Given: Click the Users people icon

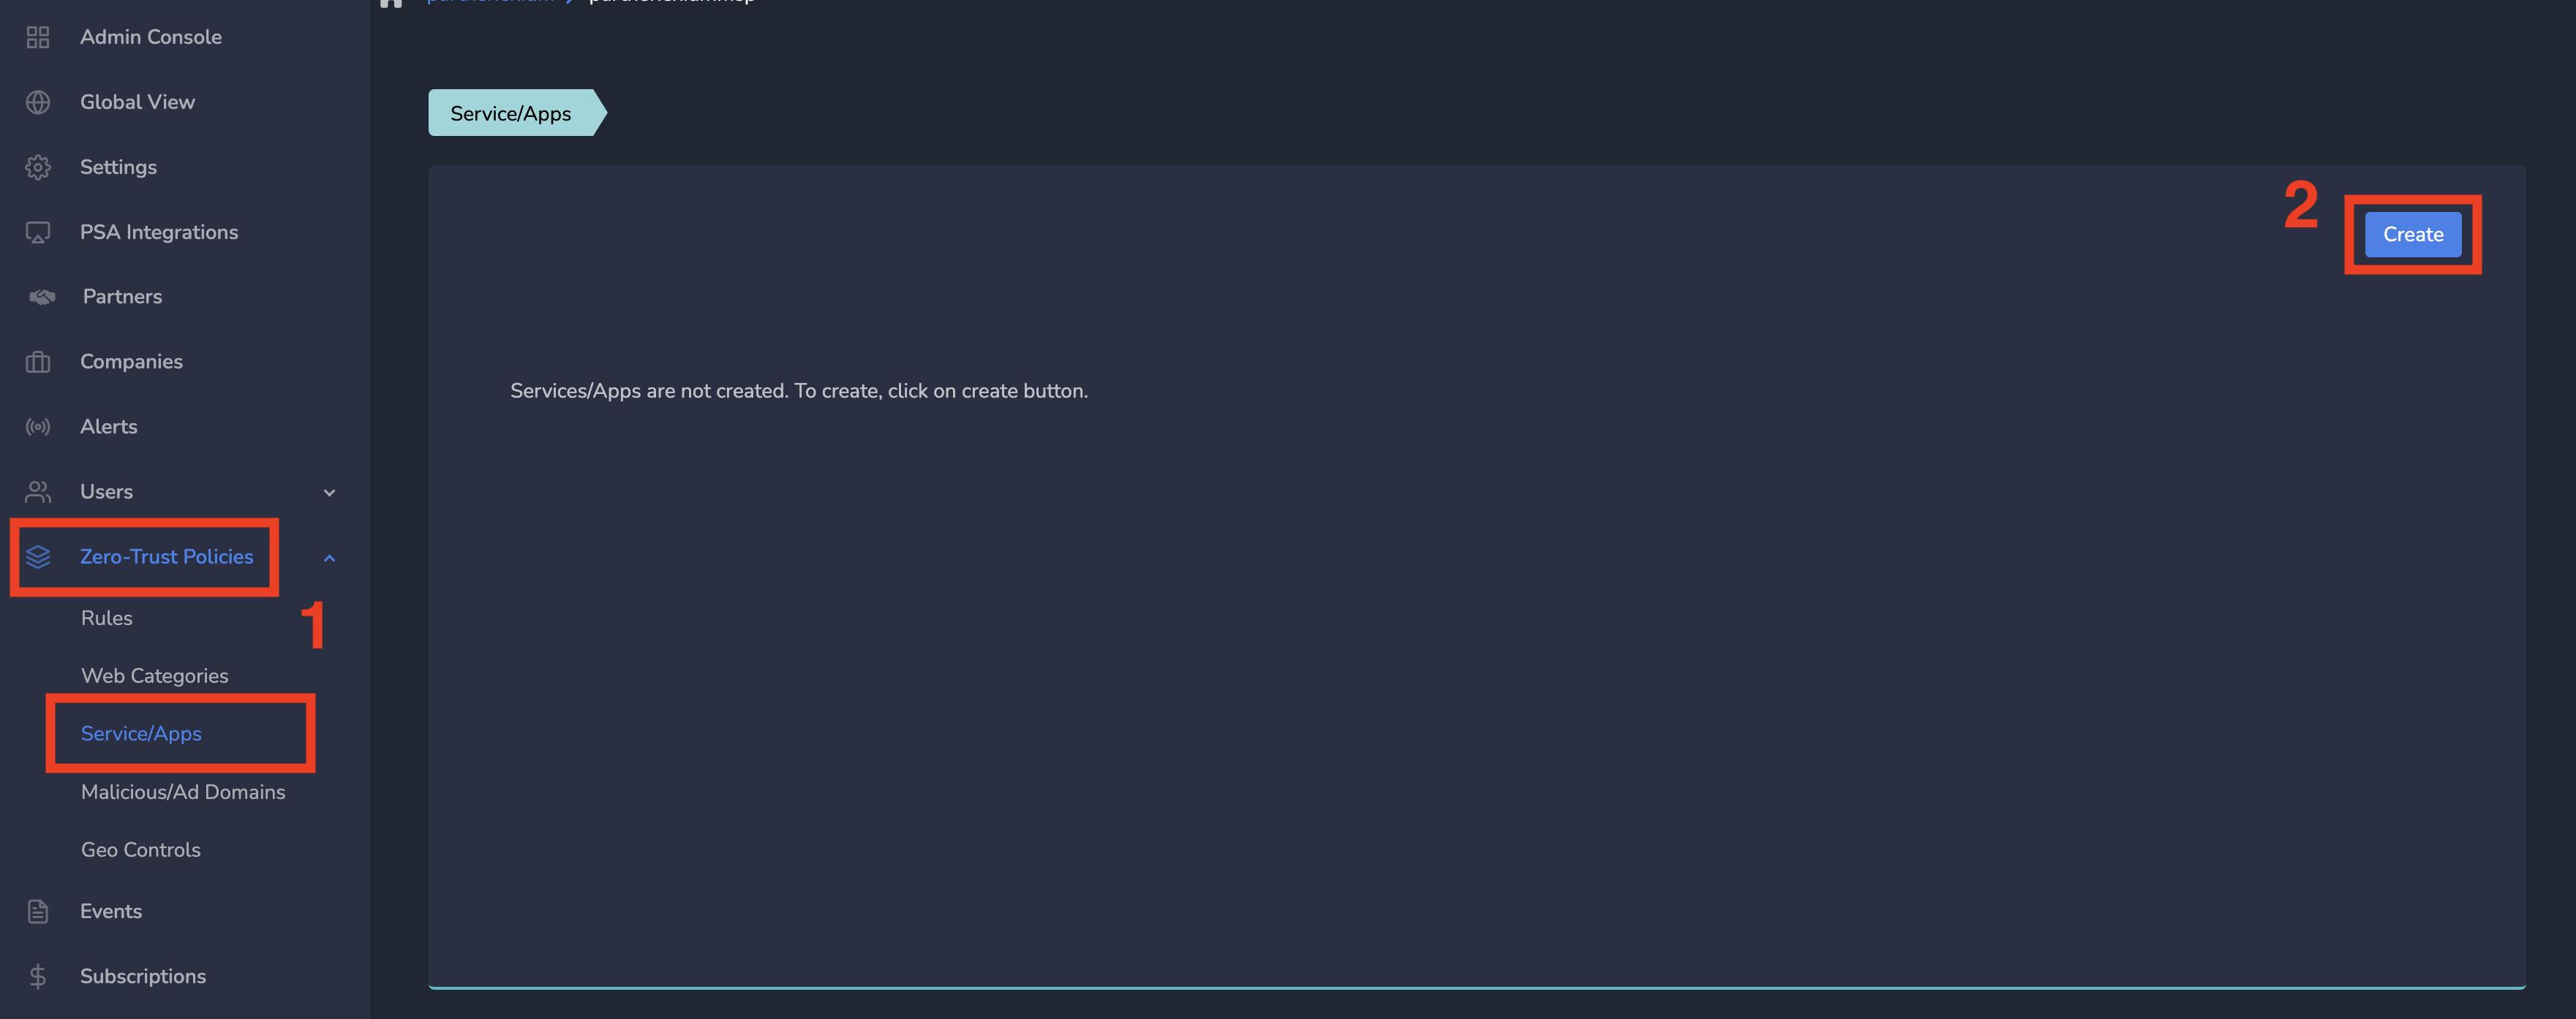Looking at the screenshot, I should point(38,491).
